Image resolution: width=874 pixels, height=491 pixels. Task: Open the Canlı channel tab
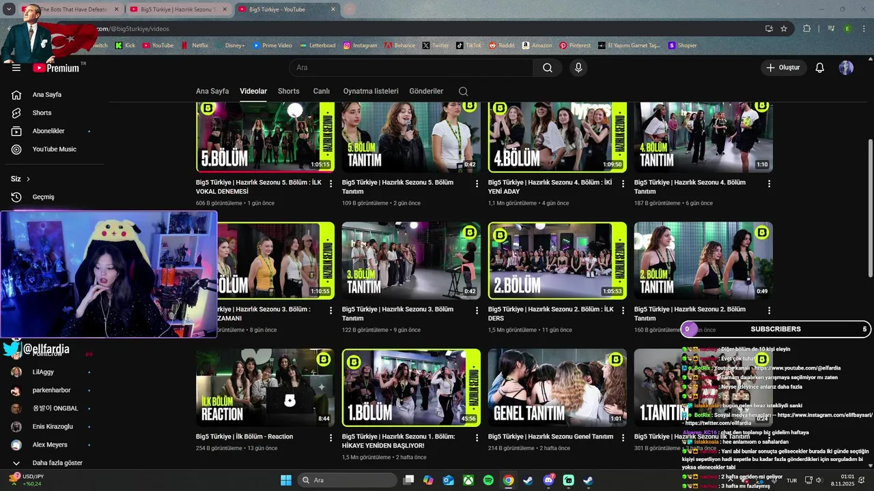tap(322, 91)
